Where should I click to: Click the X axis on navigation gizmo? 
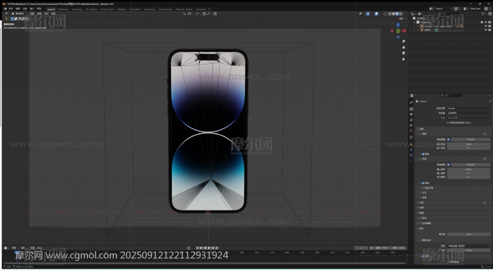point(404,31)
